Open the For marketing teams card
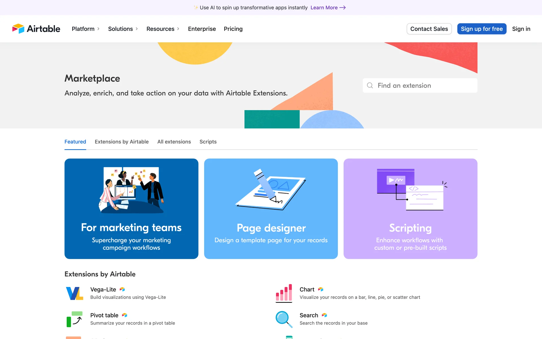The image size is (542, 339). coord(131,208)
